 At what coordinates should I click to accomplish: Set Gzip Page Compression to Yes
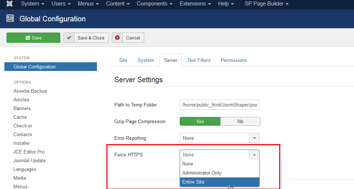pos(200,121)
